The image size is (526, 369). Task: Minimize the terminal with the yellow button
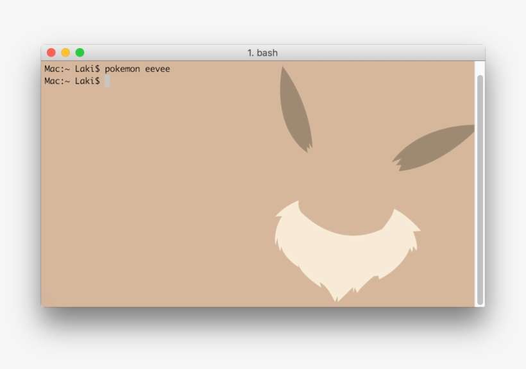pos(65,53)
